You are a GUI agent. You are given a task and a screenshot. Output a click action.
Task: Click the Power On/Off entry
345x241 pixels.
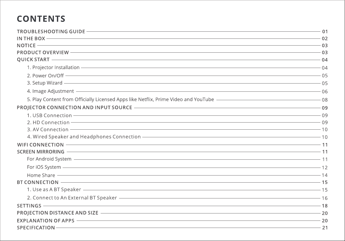[45, 75]
